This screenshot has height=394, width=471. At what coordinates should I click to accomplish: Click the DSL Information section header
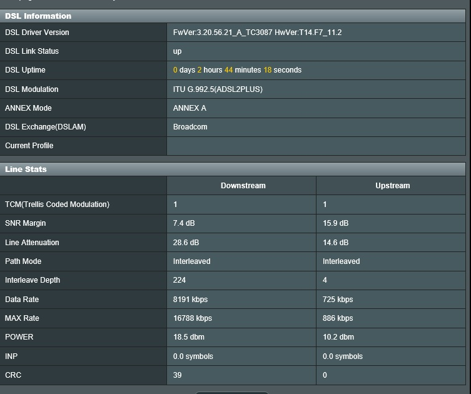(38, 16)
